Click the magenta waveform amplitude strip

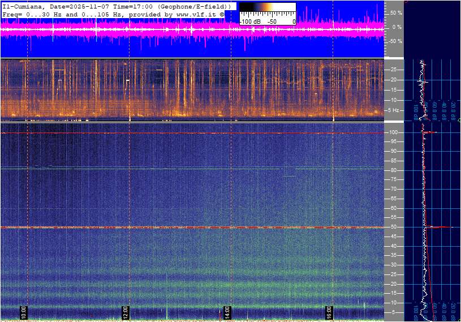192,30
